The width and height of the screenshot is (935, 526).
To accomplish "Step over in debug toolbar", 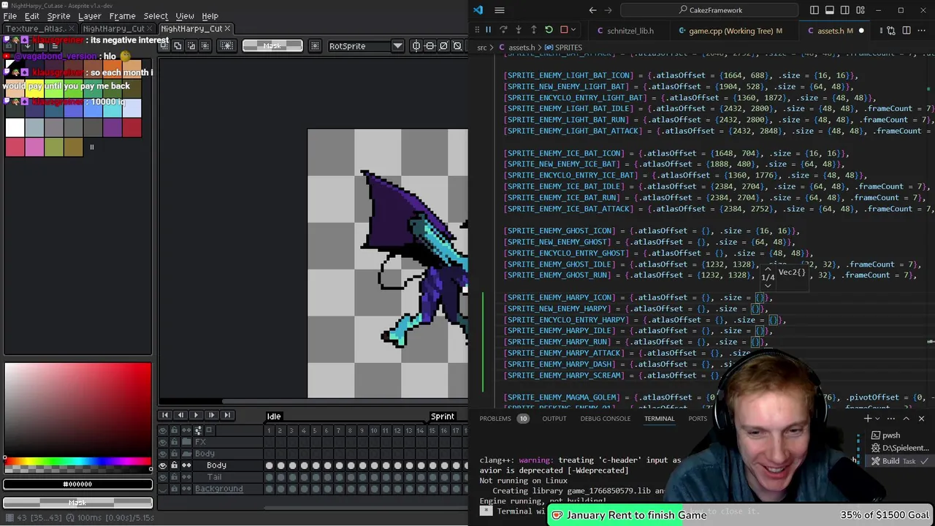I will [503, 30].
